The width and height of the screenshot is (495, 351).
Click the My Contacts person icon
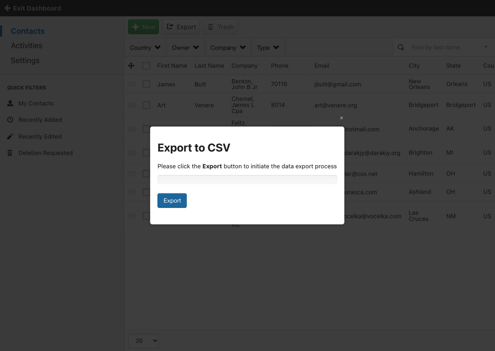[10, 103]
